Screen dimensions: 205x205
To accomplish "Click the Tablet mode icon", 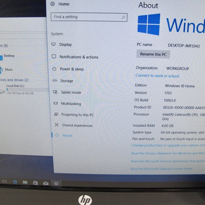I will tap(55, 92).
